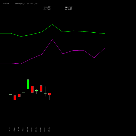Click the purple line's highest peak

pos(52,39)
